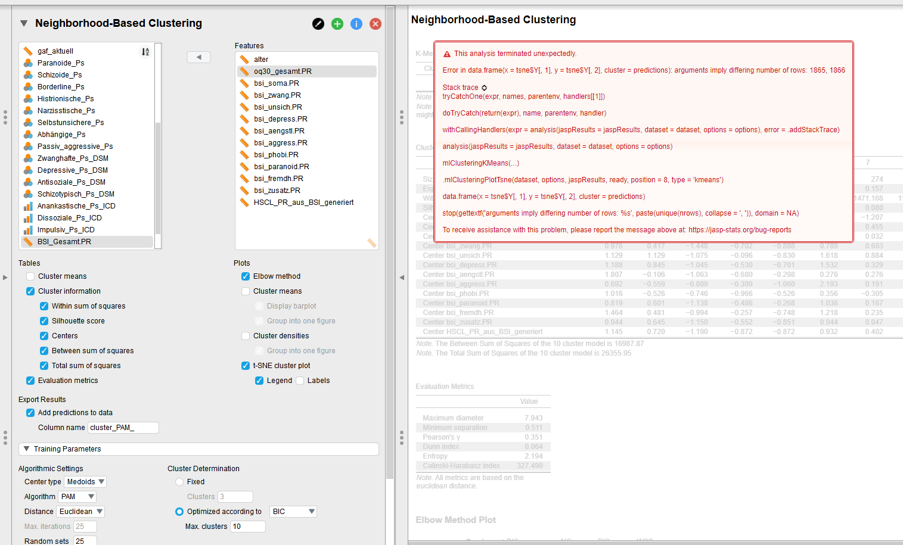903x545 pixels.
Task: Duplicate analysis with the green plus icon
Action: pos(337,24)
